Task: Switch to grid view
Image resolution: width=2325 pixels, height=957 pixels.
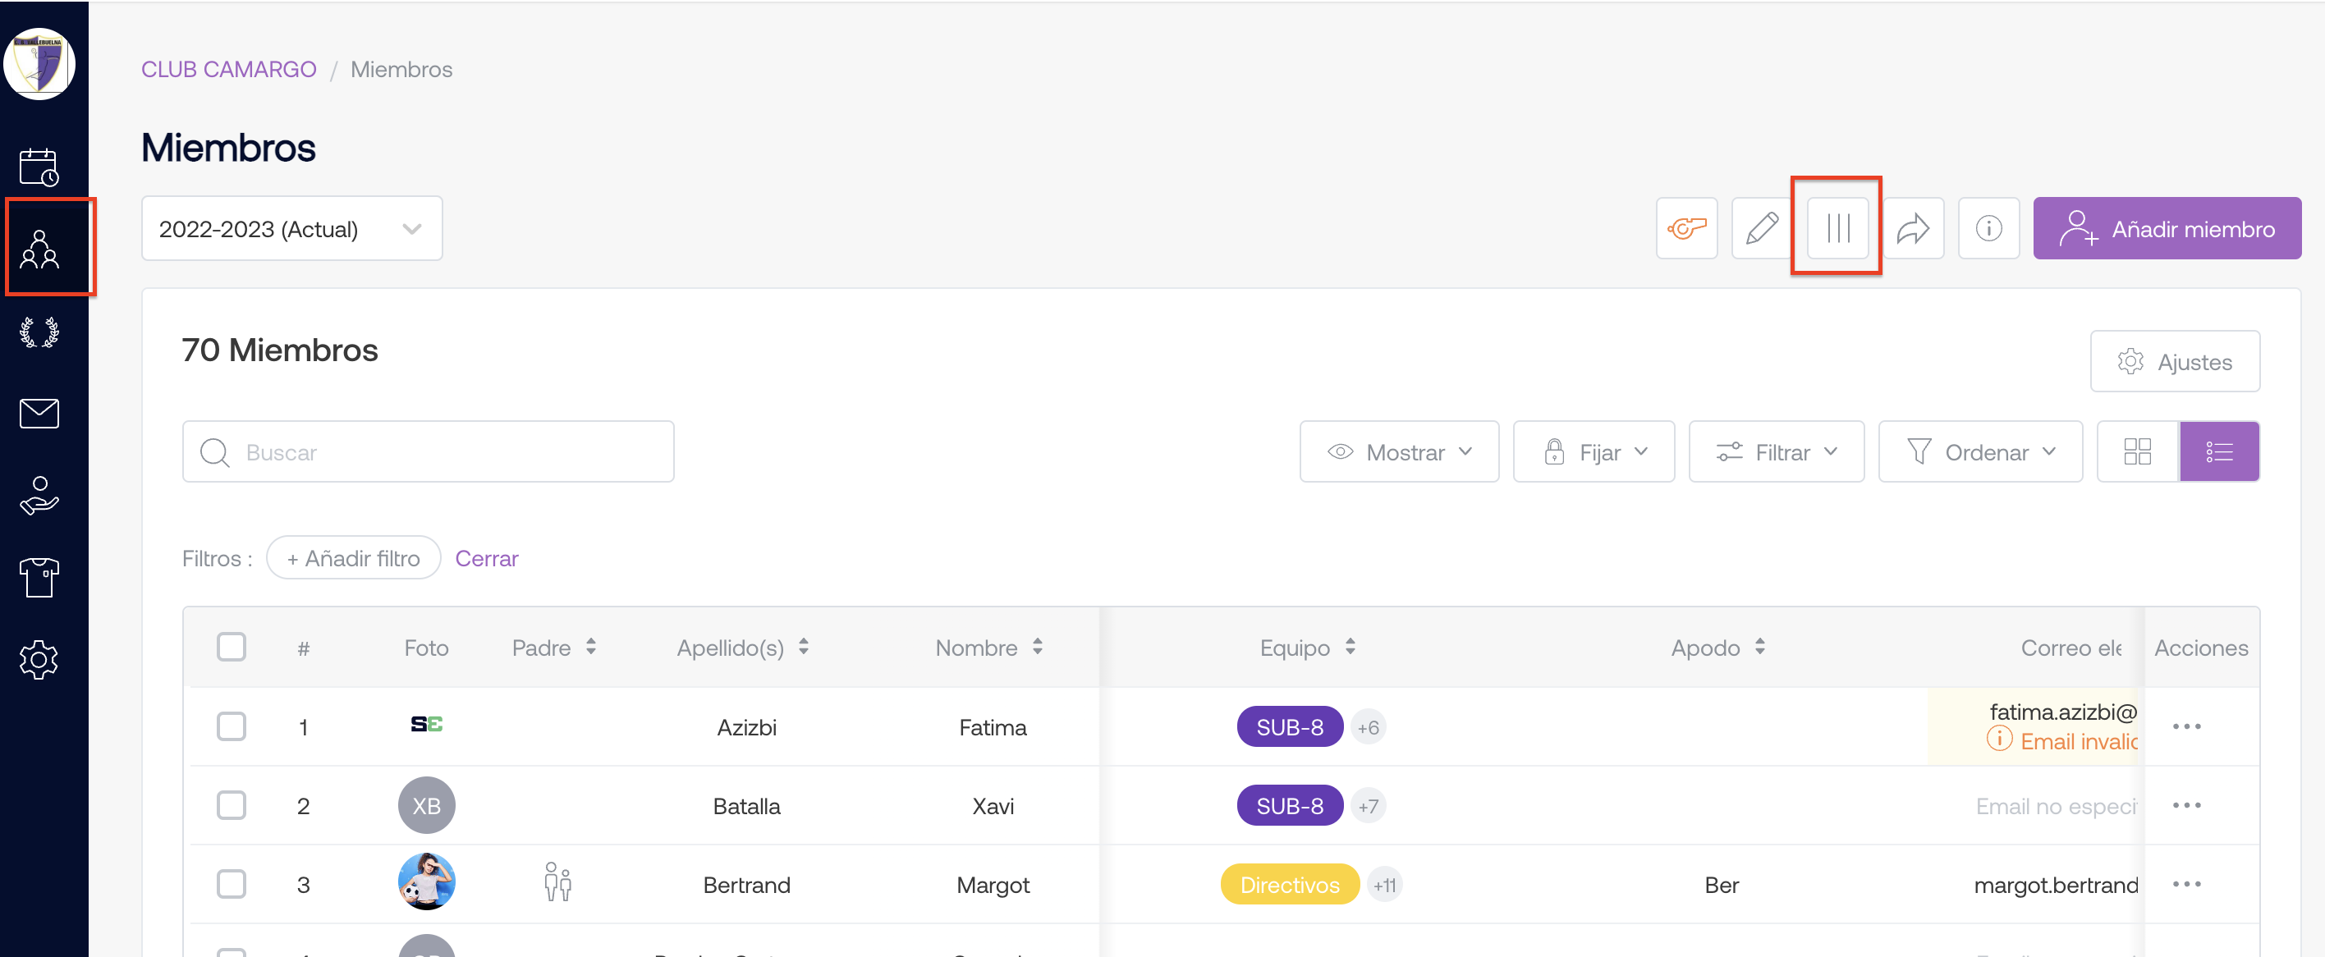Action: pos(2137,451)
